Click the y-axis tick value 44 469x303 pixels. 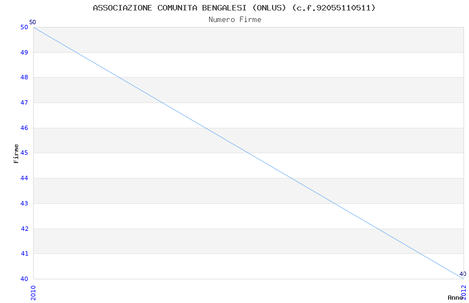point(24,178)
